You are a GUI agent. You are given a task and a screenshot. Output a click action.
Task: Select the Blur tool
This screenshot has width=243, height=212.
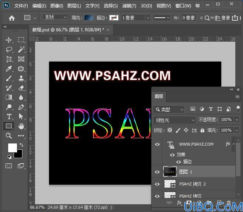(21, 97)
